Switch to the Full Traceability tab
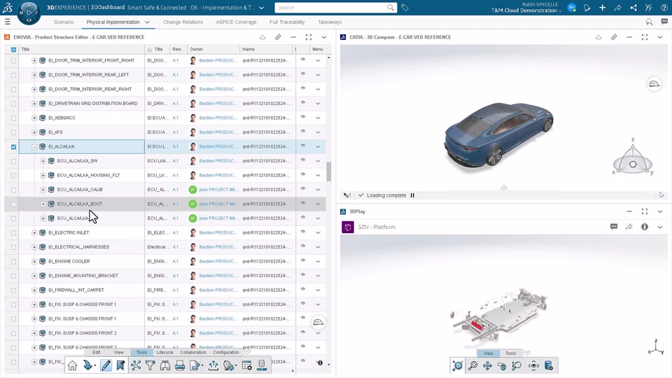 click(287, 22)
